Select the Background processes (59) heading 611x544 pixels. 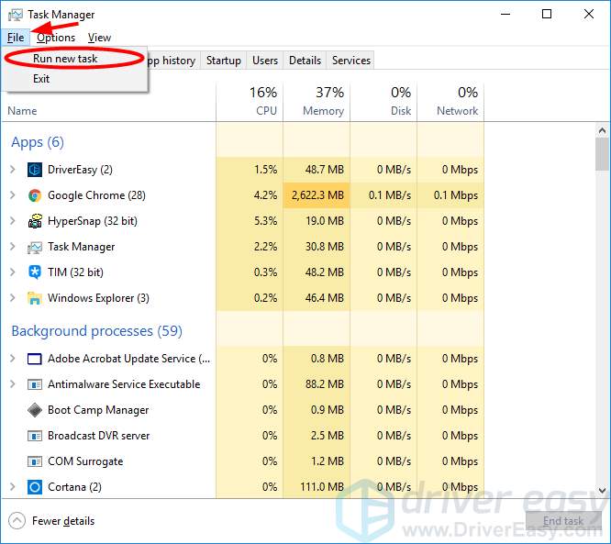click(96, 331)
